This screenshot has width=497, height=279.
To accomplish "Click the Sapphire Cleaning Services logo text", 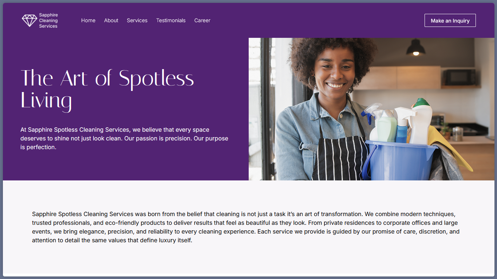I will [x=48, y=20].
